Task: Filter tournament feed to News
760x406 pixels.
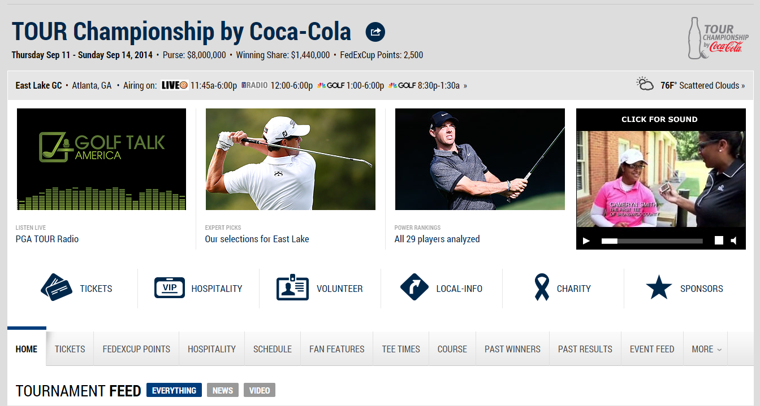Action: pyautogui.click(x=223, y=390)
